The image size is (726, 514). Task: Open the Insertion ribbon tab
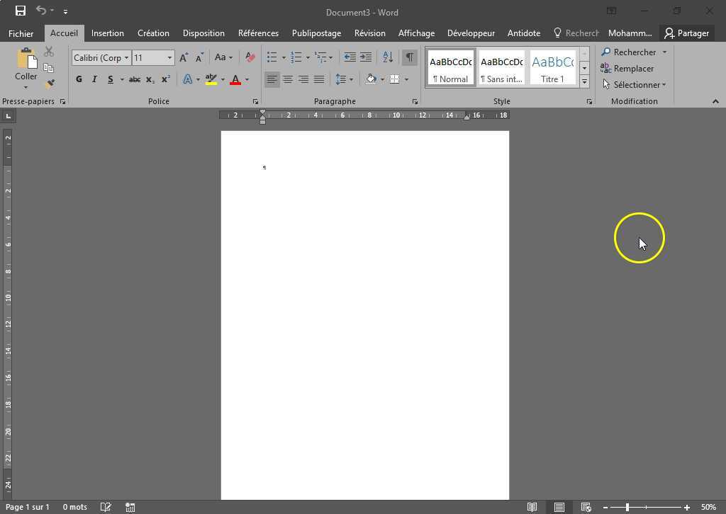(x=107, y=33)
